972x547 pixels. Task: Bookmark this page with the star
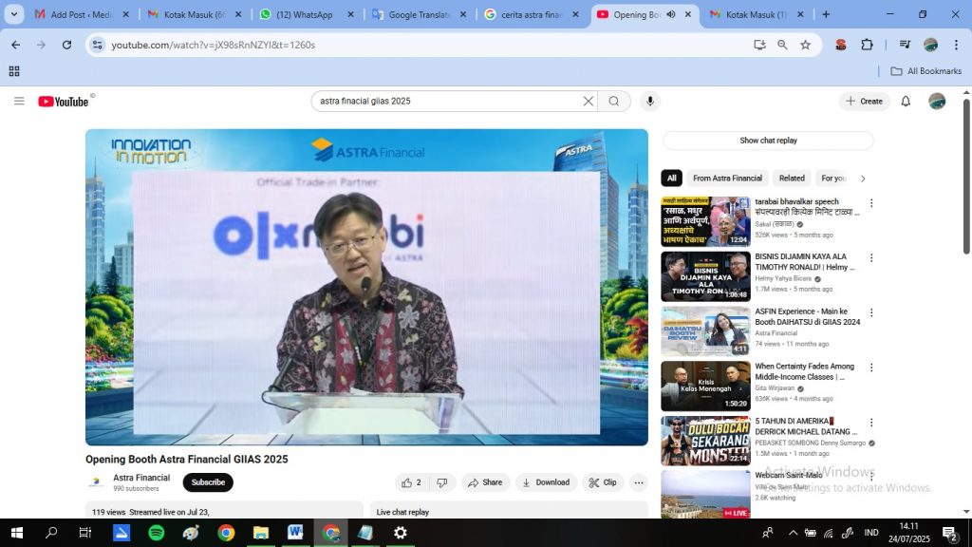tap(805, 45)
